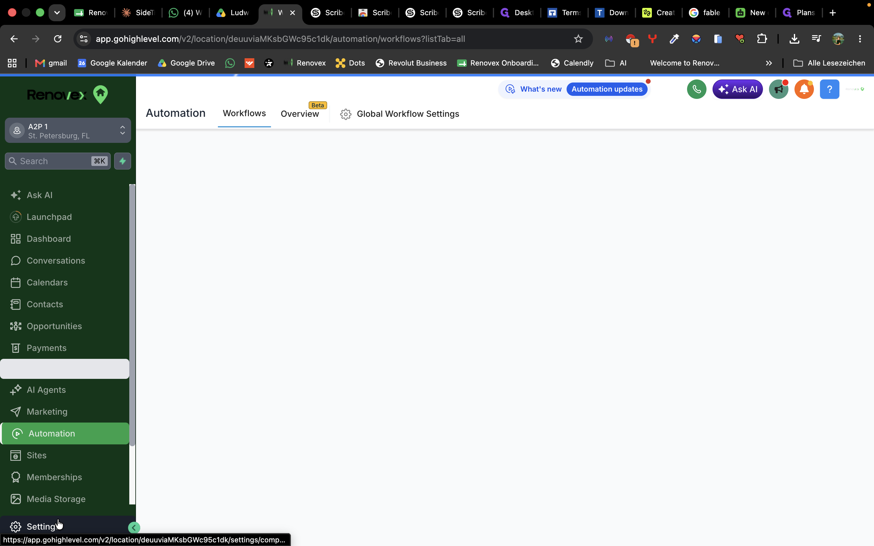Expand the A2P 1 location switcher
874x546 pixels.
(x=68, y=130)
